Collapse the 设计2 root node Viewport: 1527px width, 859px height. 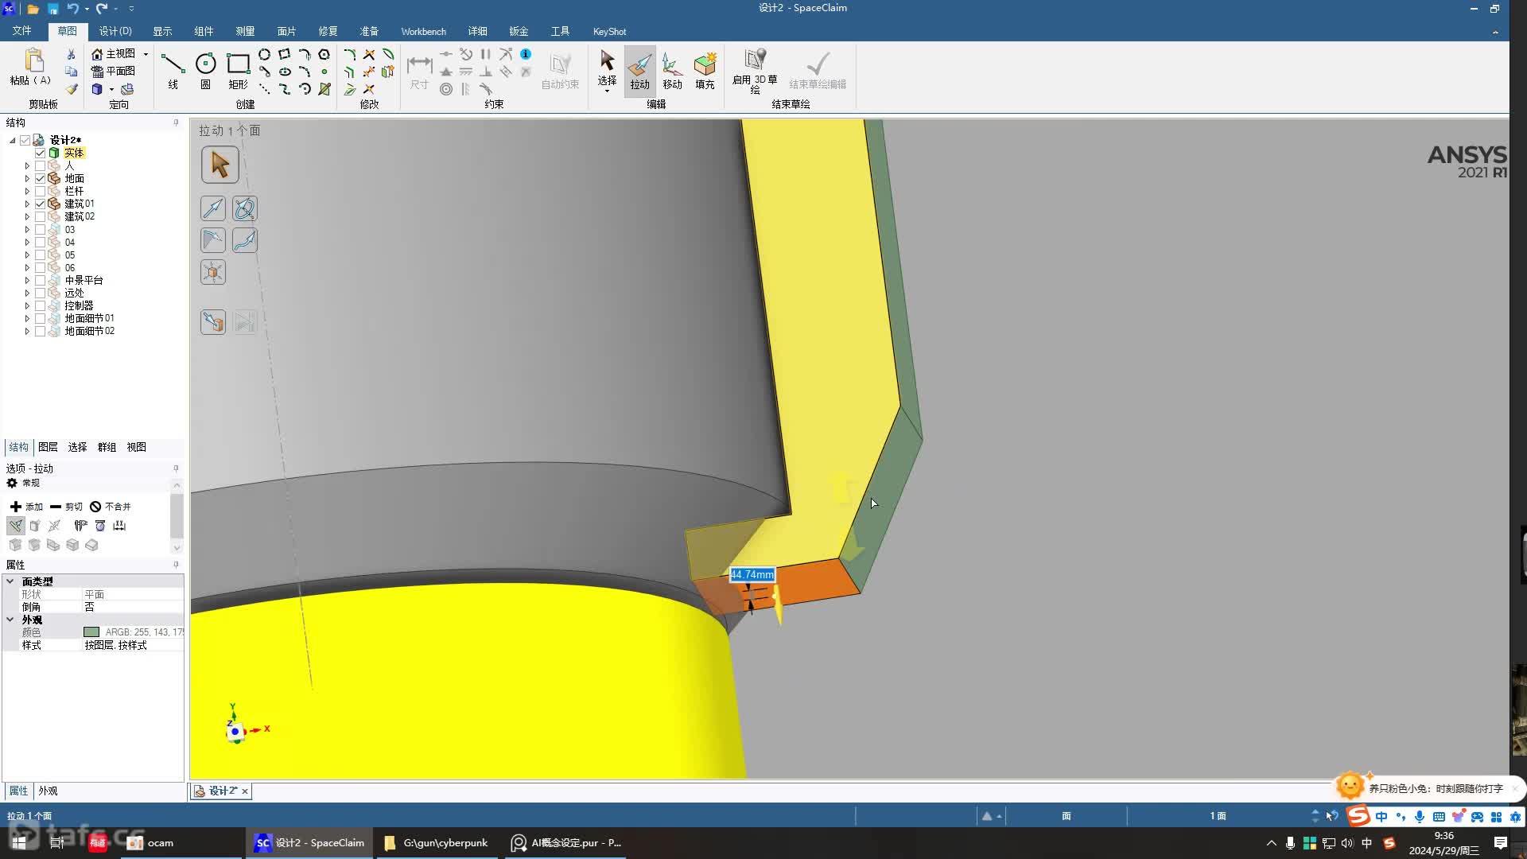(x=13, y=140)
